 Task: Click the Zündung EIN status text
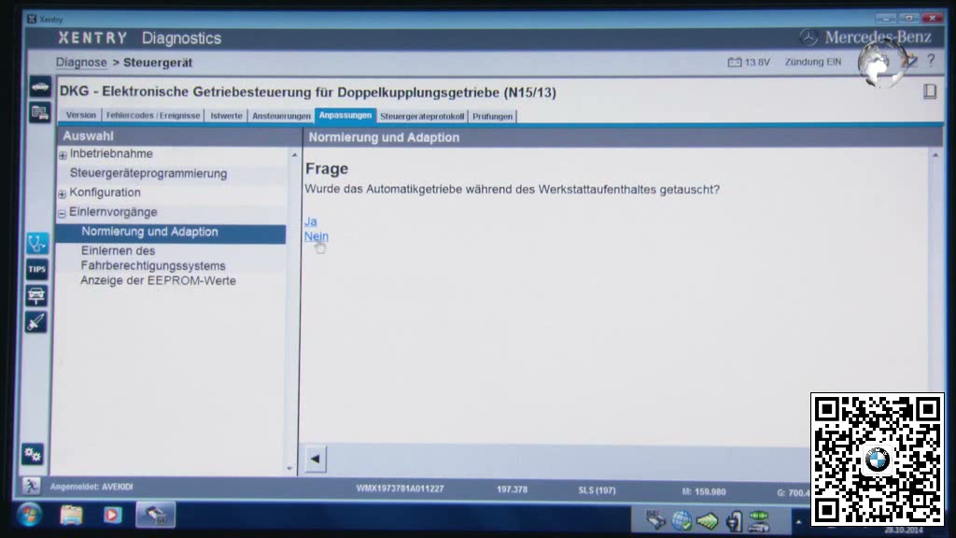(x=813, y=62)
